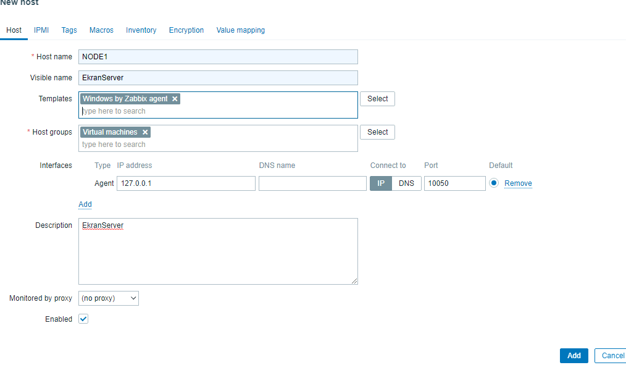Remove the Windows by Zabbix agent template tag
Viewport: 626px width, 365px height.
[175, 99]
